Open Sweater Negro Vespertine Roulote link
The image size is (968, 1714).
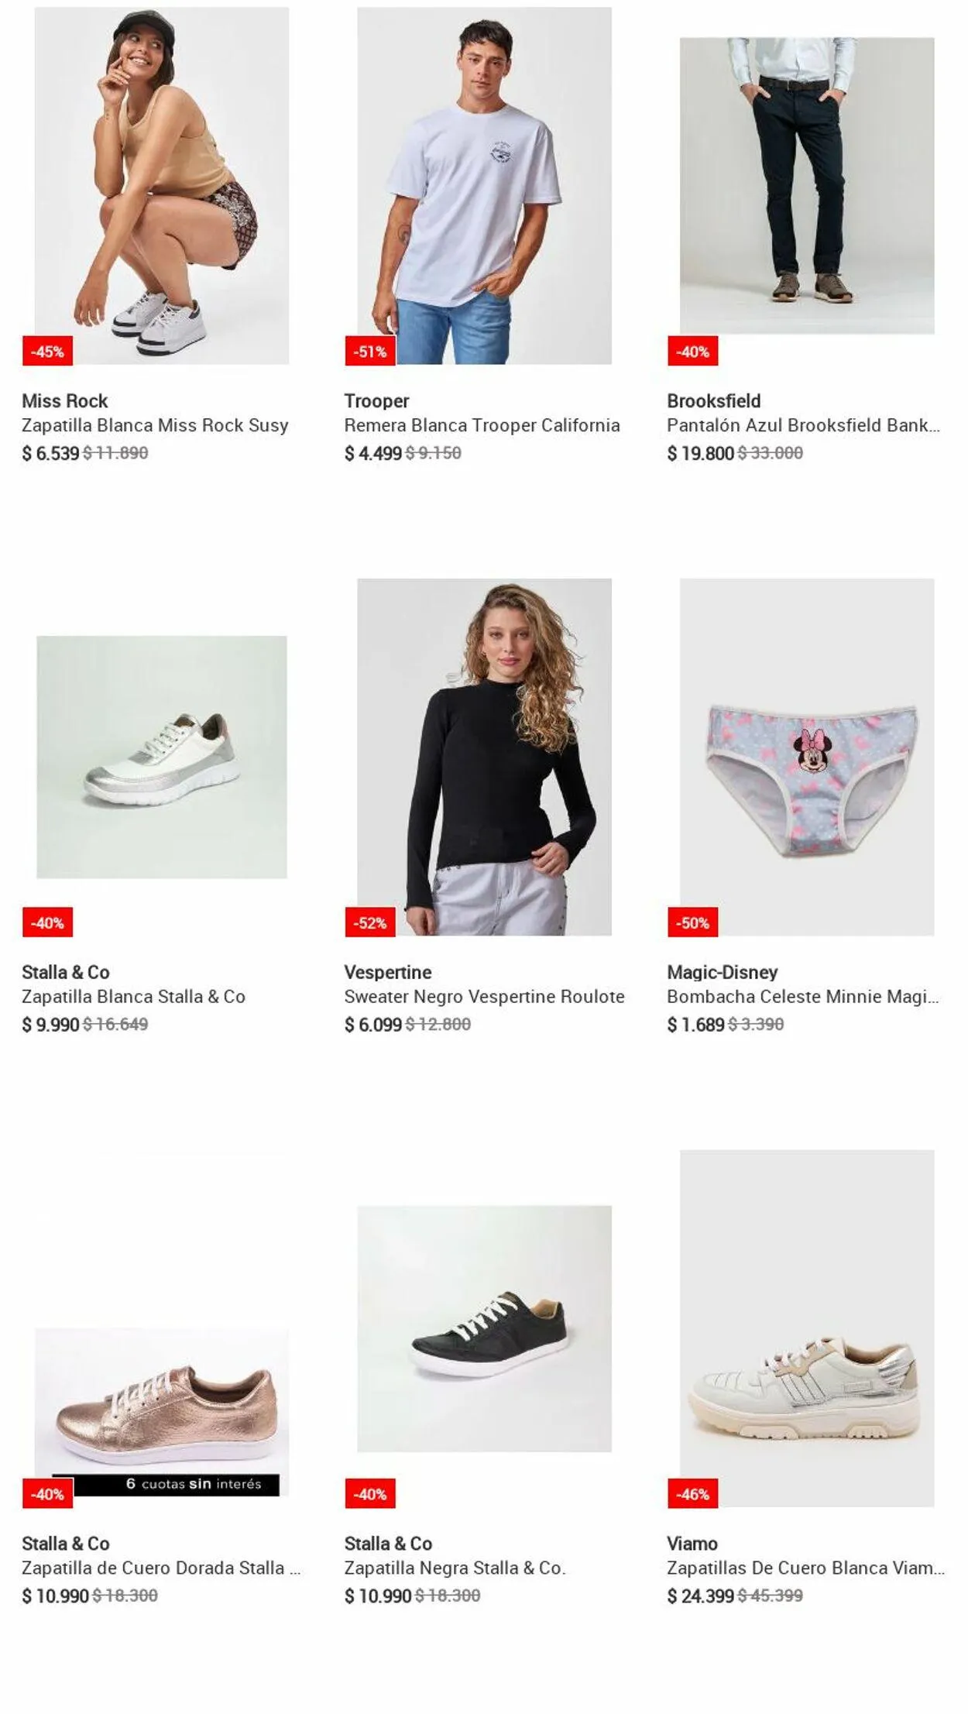(484, 997)
